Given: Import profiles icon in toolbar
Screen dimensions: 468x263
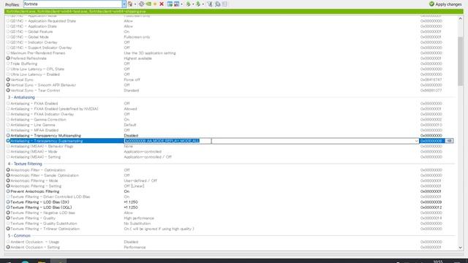Looking at the screenshot, I should [198, 4].
